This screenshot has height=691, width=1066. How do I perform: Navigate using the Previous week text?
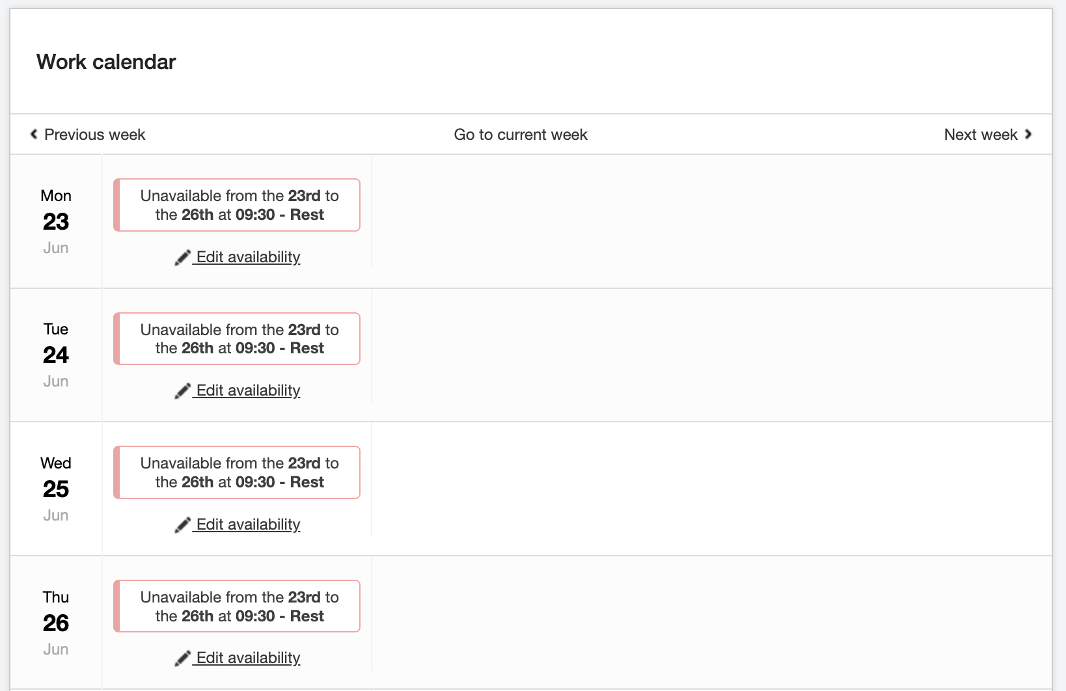point(94,135)
